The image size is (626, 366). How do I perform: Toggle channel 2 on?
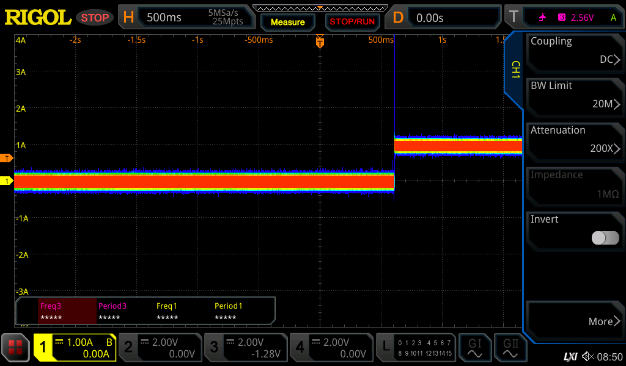(160, 348)
